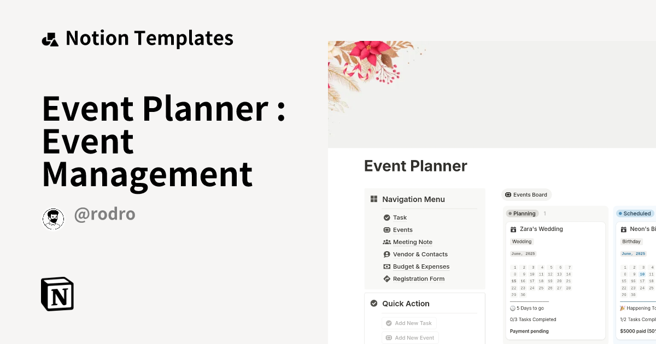This screenshot has width=656, height=344.
Task: Select the Task checkmark icon
Action: [x=386, y=217]
